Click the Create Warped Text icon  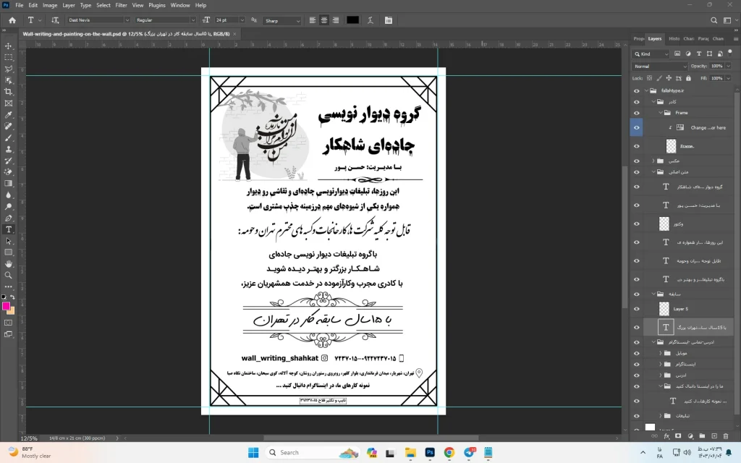point(370,20)
